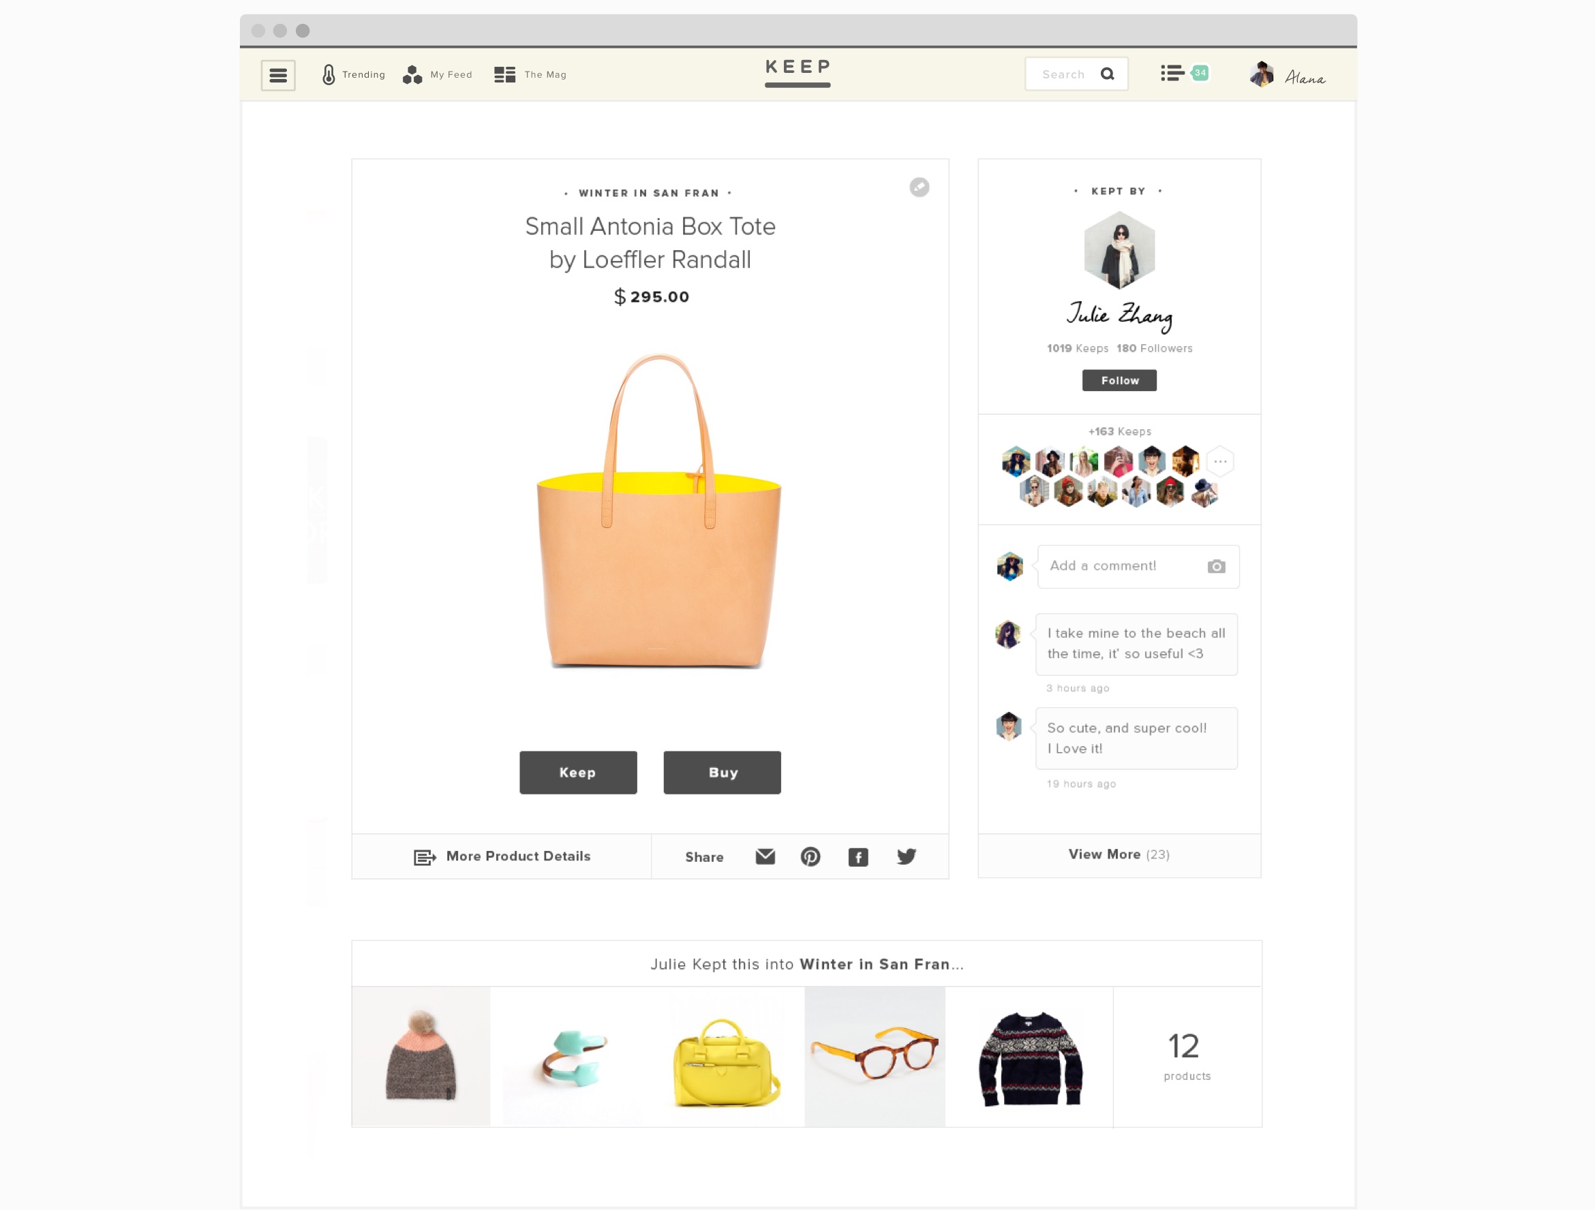Click the edit link icon on the product card
1595x1210 pixels.
coord(919,187)
